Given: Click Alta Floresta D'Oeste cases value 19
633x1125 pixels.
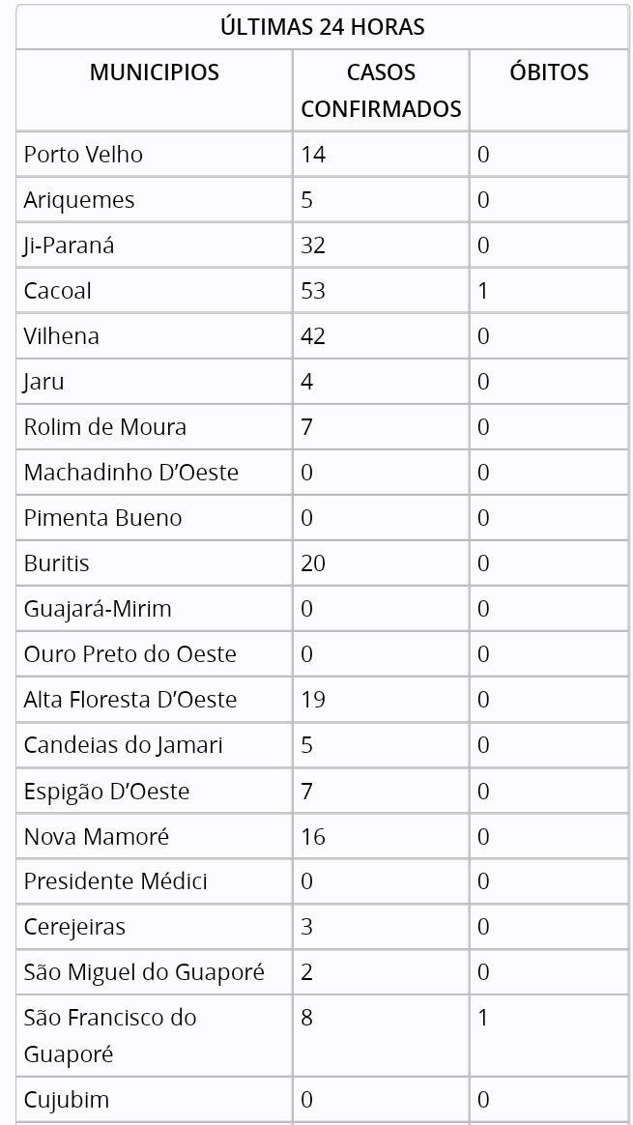Looking at the screenshot, I should pyautogui.click(x=313, y=700).
